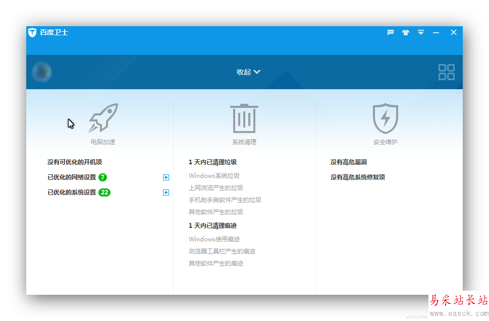This screenshot has width=489, height=321.
Task: Close the Baidu Guard window
Action: pos(454,32)
